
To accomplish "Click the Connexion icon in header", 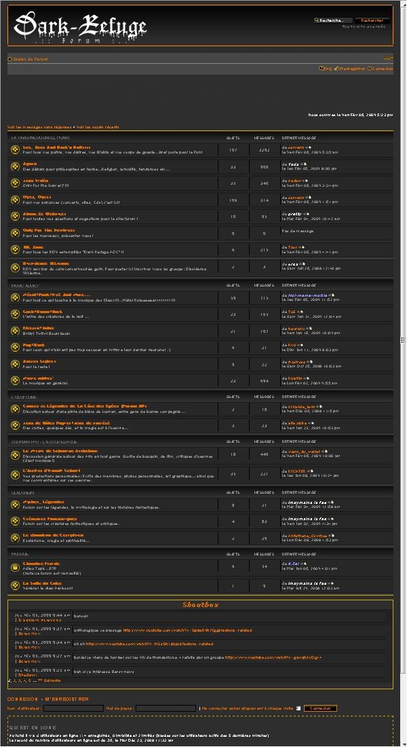I will (370, 69).
